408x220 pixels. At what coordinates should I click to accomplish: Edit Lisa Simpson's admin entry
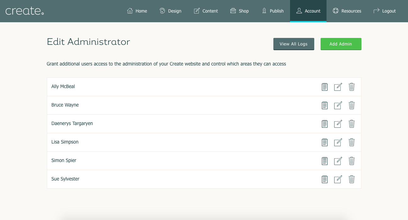point(338,142)
